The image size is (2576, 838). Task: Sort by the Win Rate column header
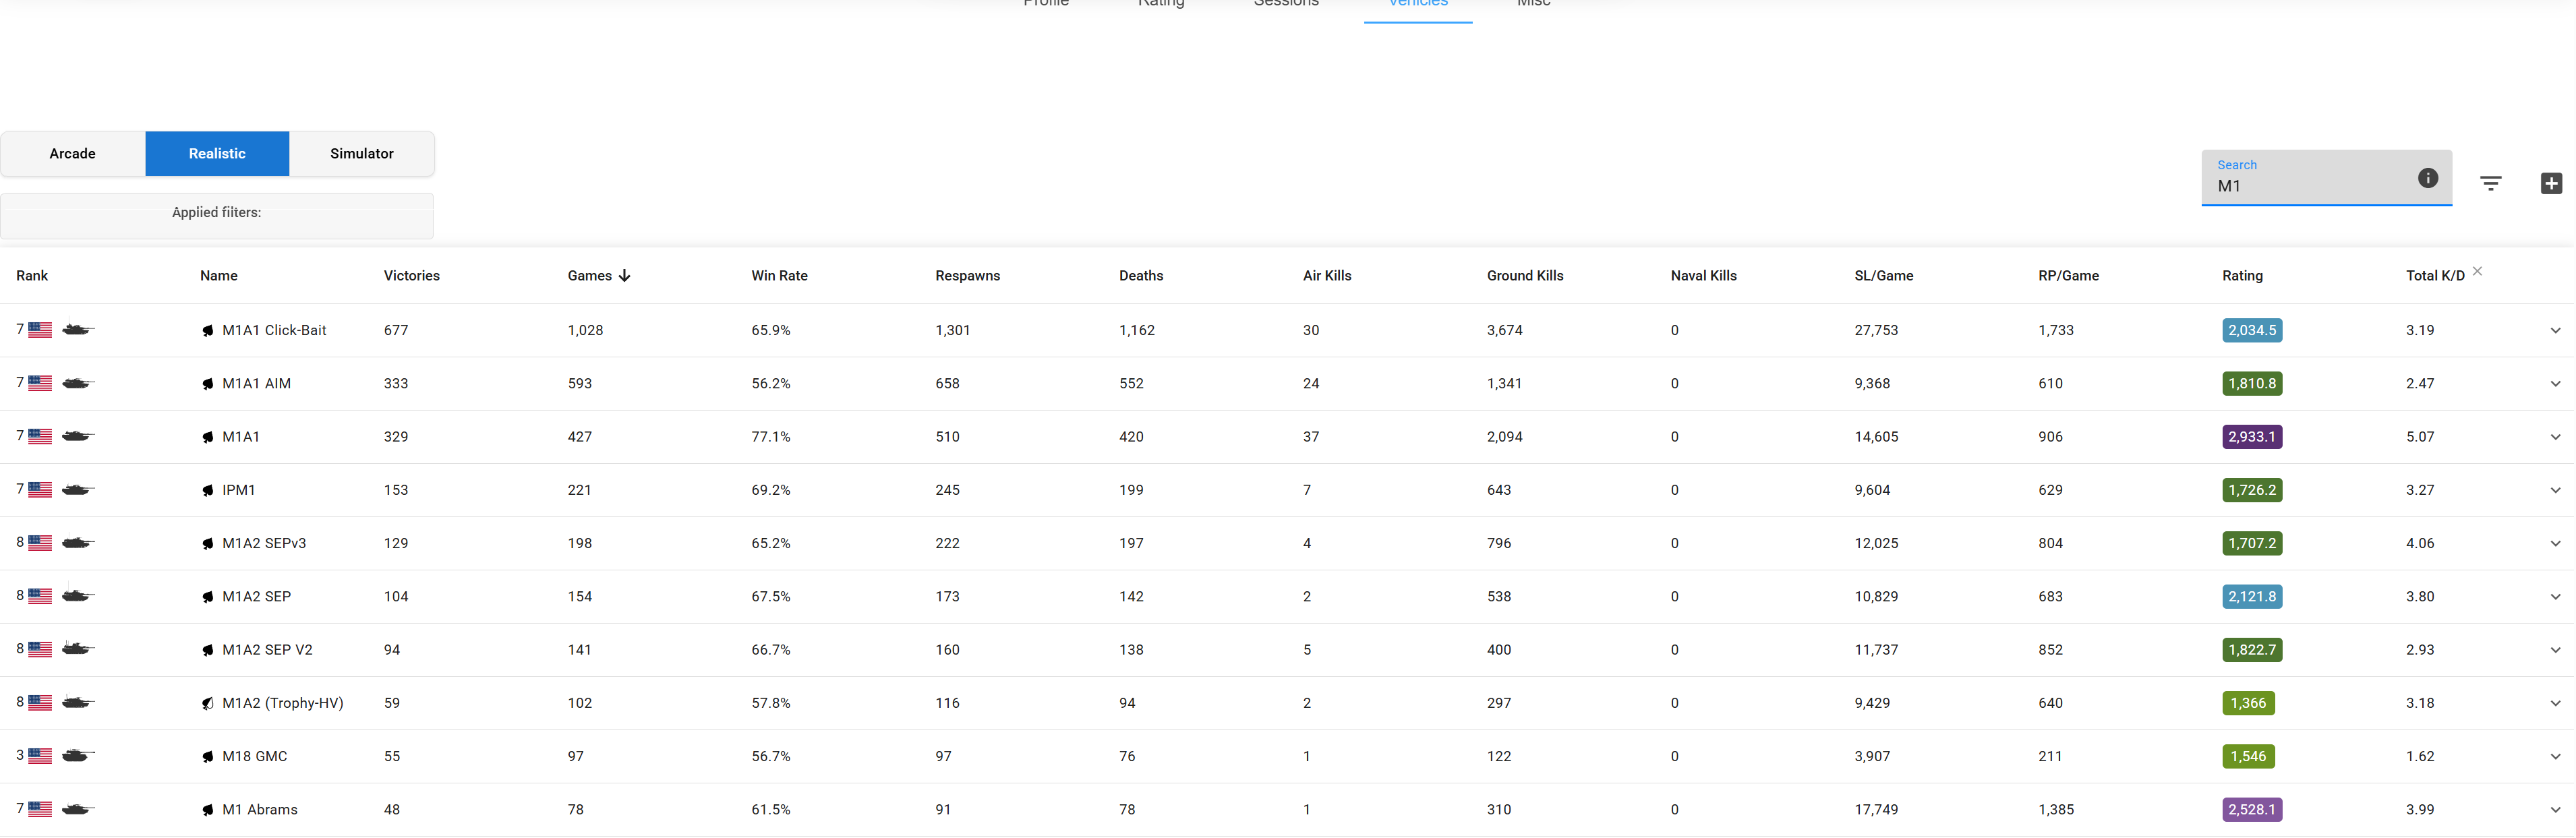780,276
